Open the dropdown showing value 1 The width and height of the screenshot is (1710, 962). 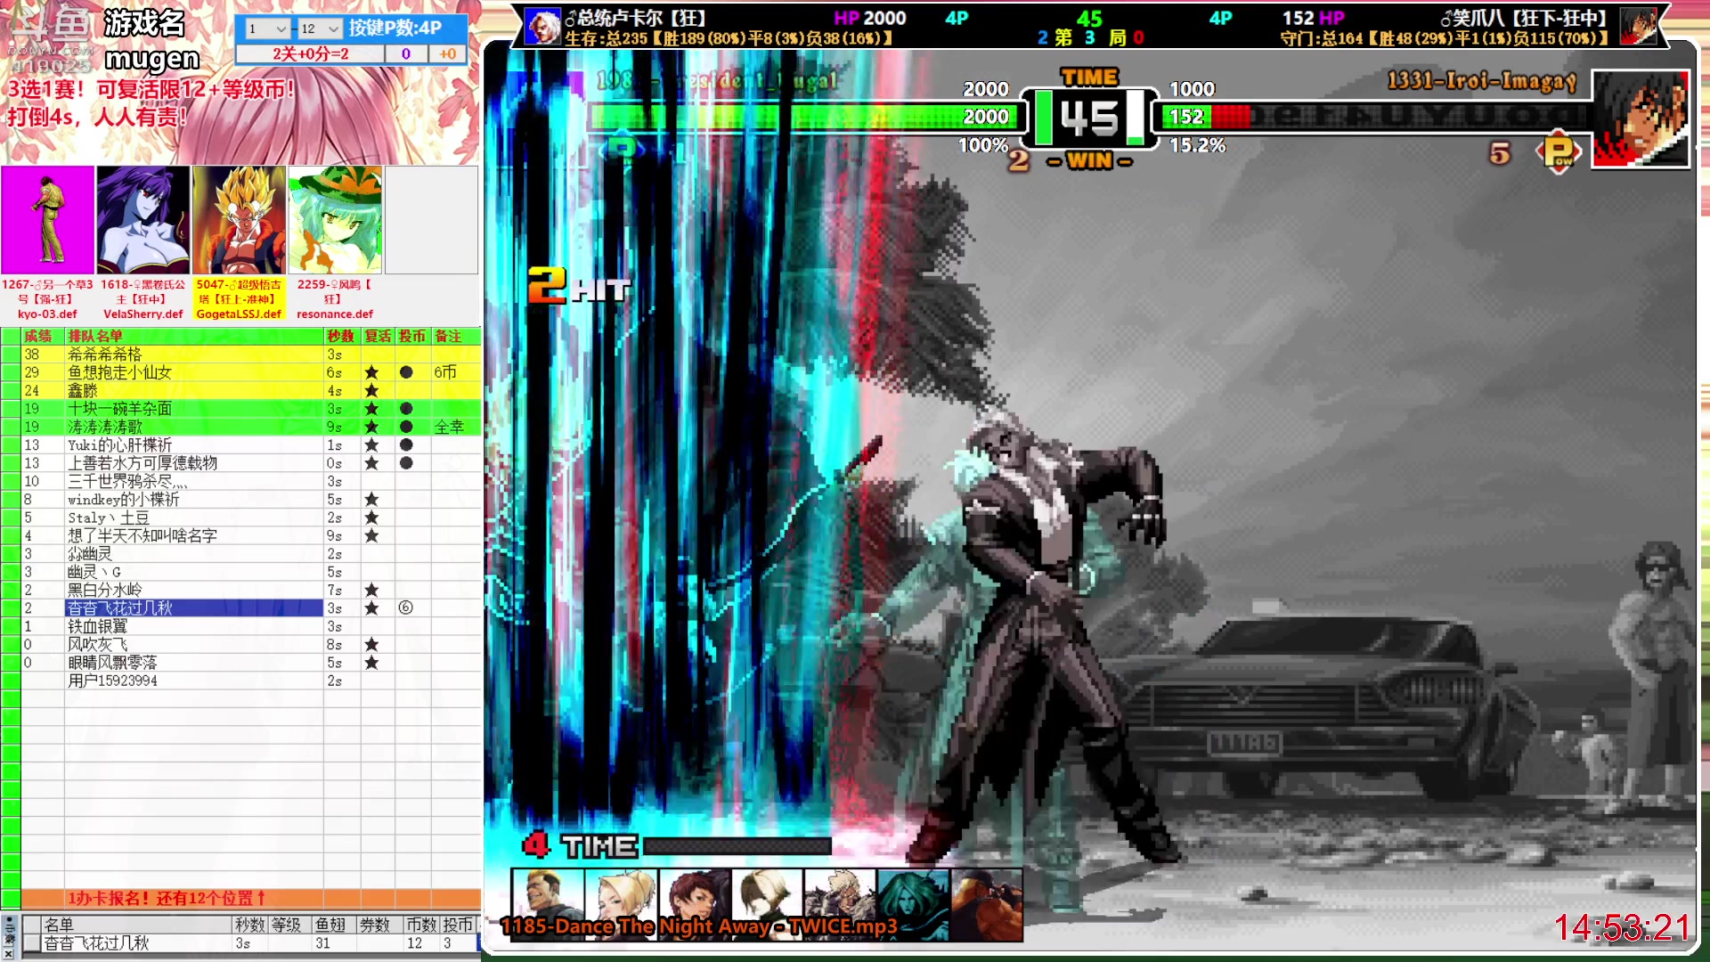tap(267, 29)
